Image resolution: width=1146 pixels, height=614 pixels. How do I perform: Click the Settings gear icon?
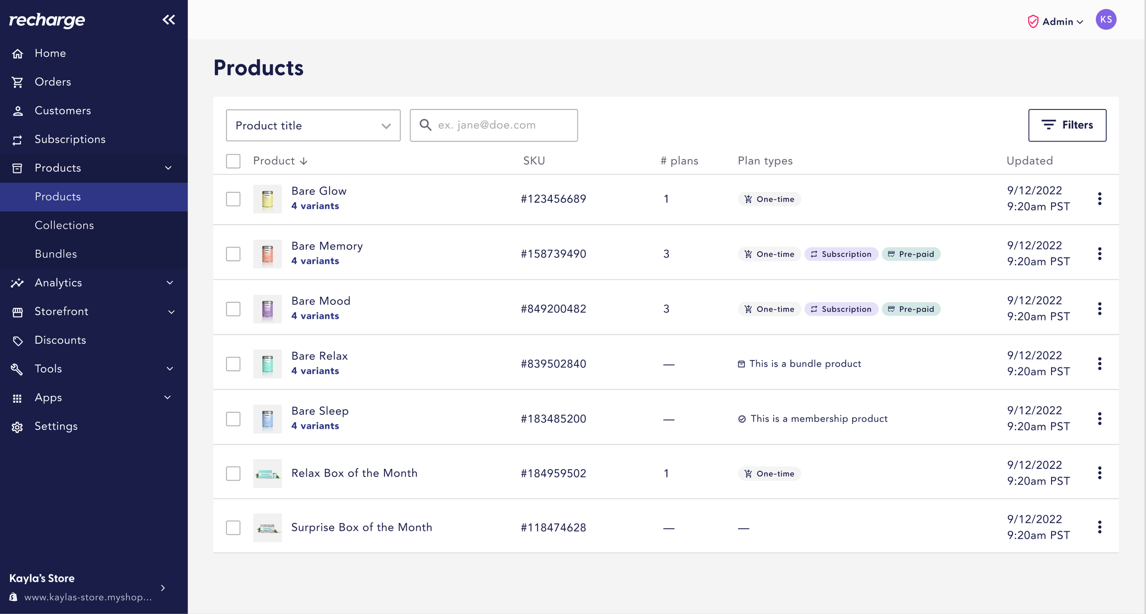17,427
